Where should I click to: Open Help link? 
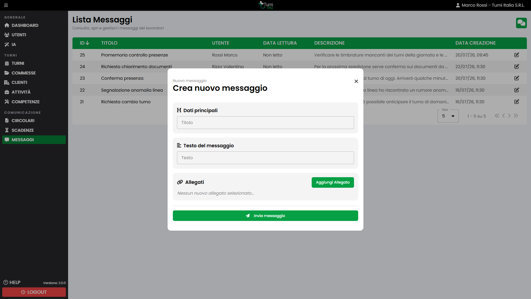point(12,282)
